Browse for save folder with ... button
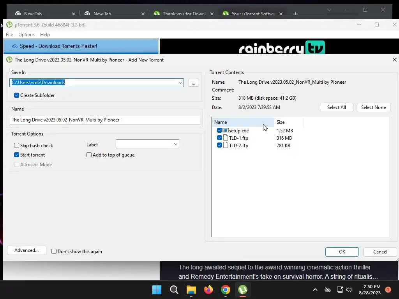This screenshot has height=299, width=399. 193,83
